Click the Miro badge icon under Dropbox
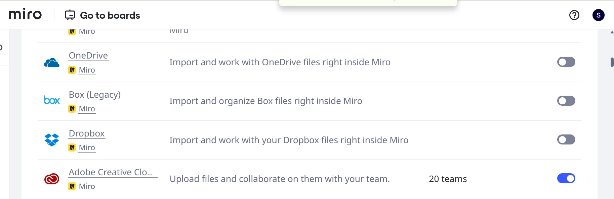 tap(72, 147)
